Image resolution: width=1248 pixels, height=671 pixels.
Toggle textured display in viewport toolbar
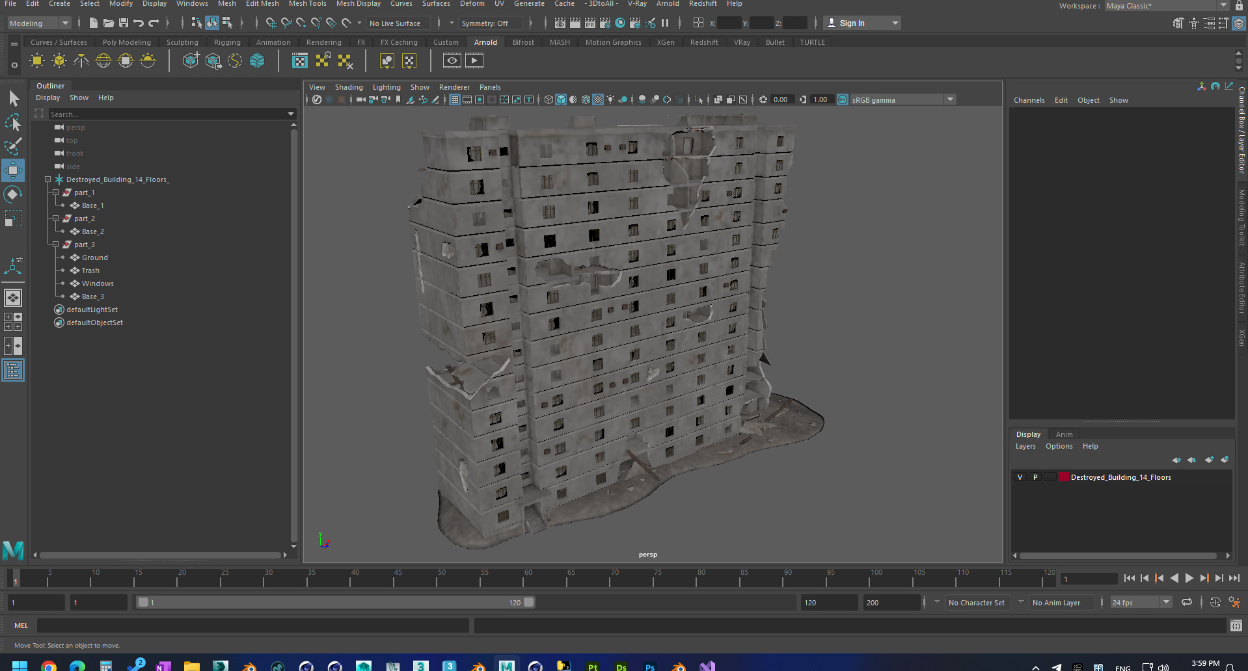click(598, 99)
